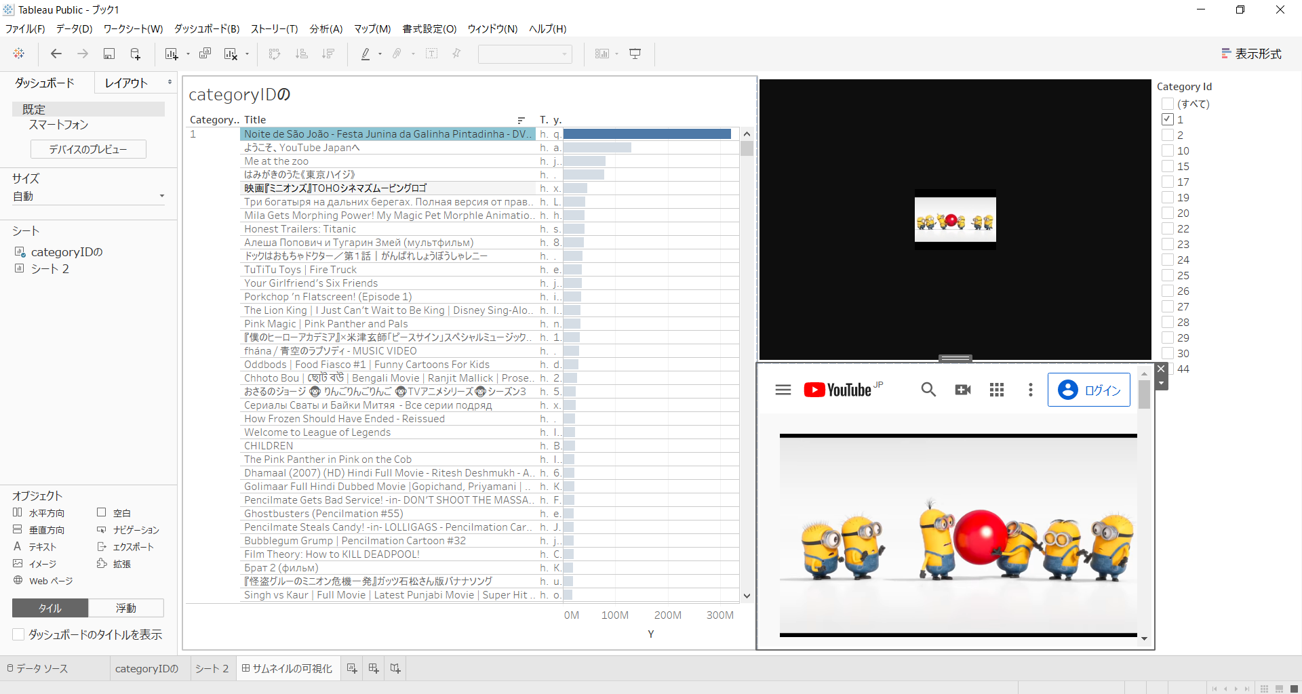Open the データ(D) menu
This screenshot has height=694, width=1302.
(74, 28)
